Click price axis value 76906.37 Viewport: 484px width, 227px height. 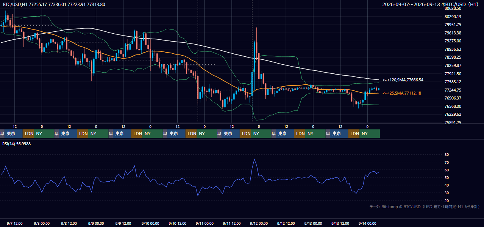pos(453,98)
